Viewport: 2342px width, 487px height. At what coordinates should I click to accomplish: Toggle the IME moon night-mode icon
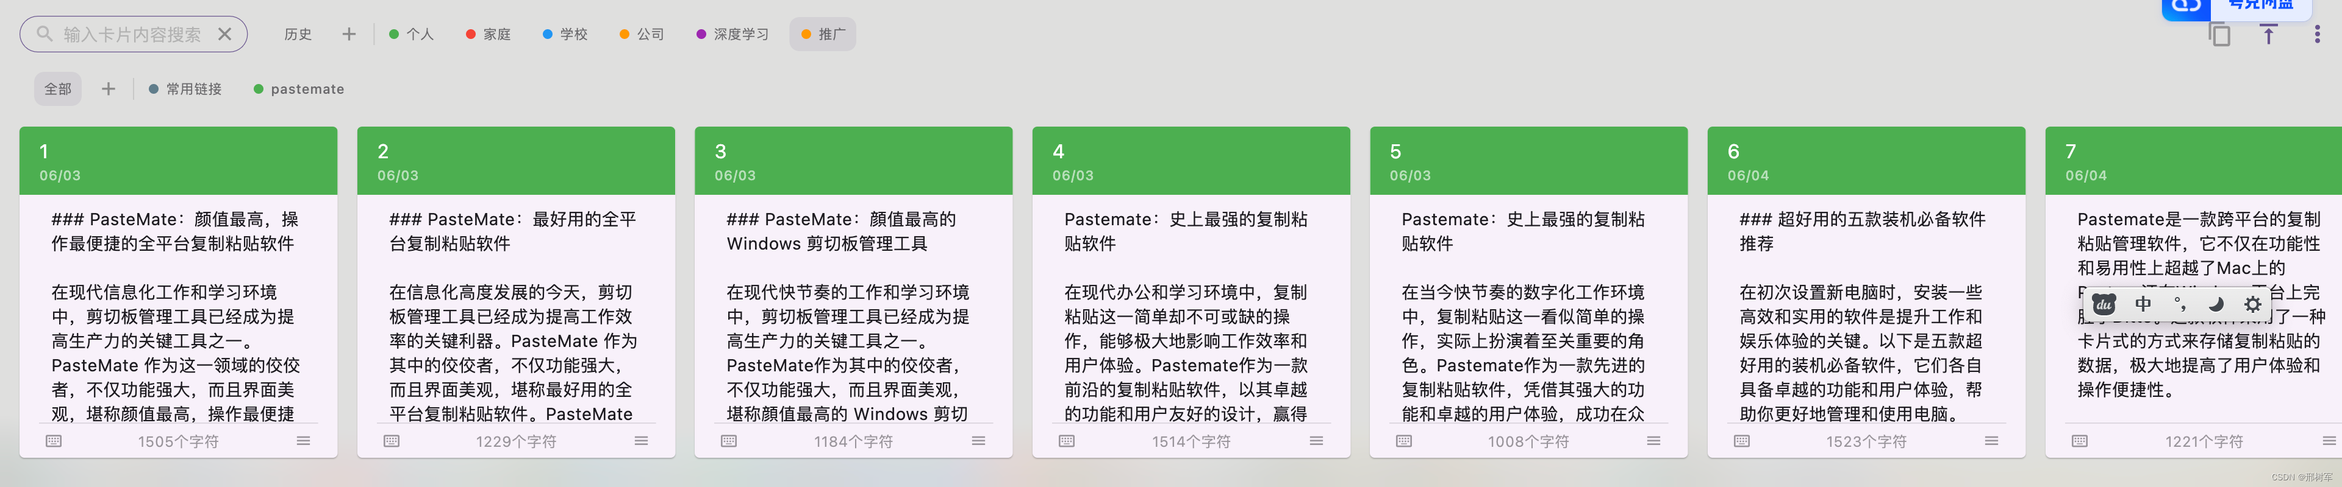coord(2216,305)
